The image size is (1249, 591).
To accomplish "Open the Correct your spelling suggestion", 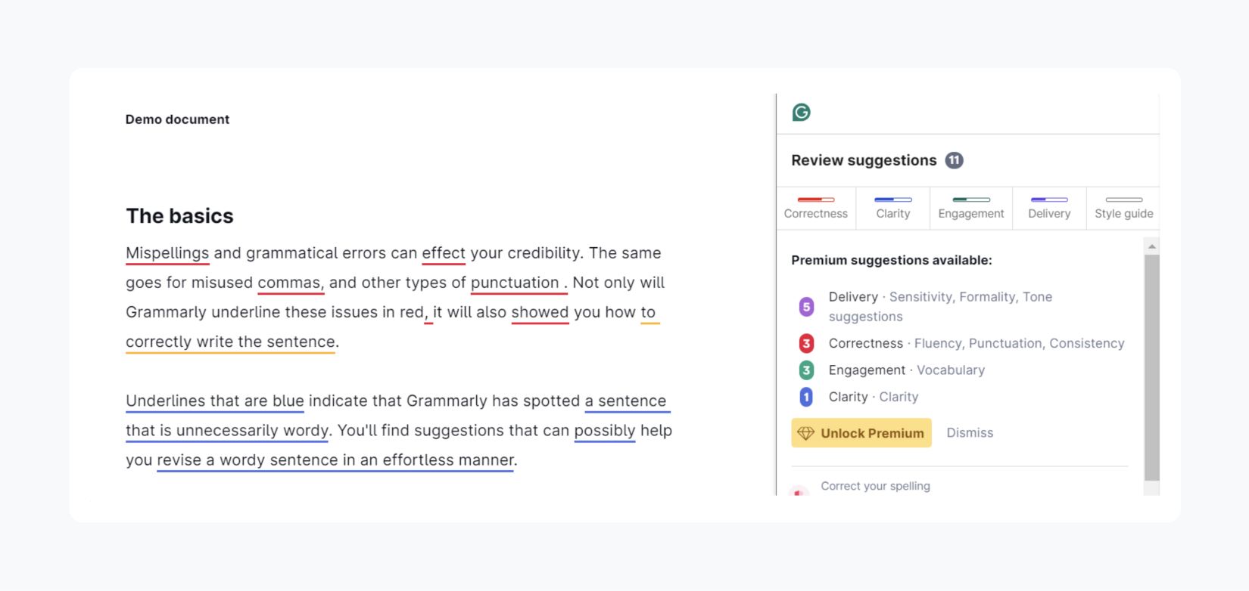I will 875,486.
